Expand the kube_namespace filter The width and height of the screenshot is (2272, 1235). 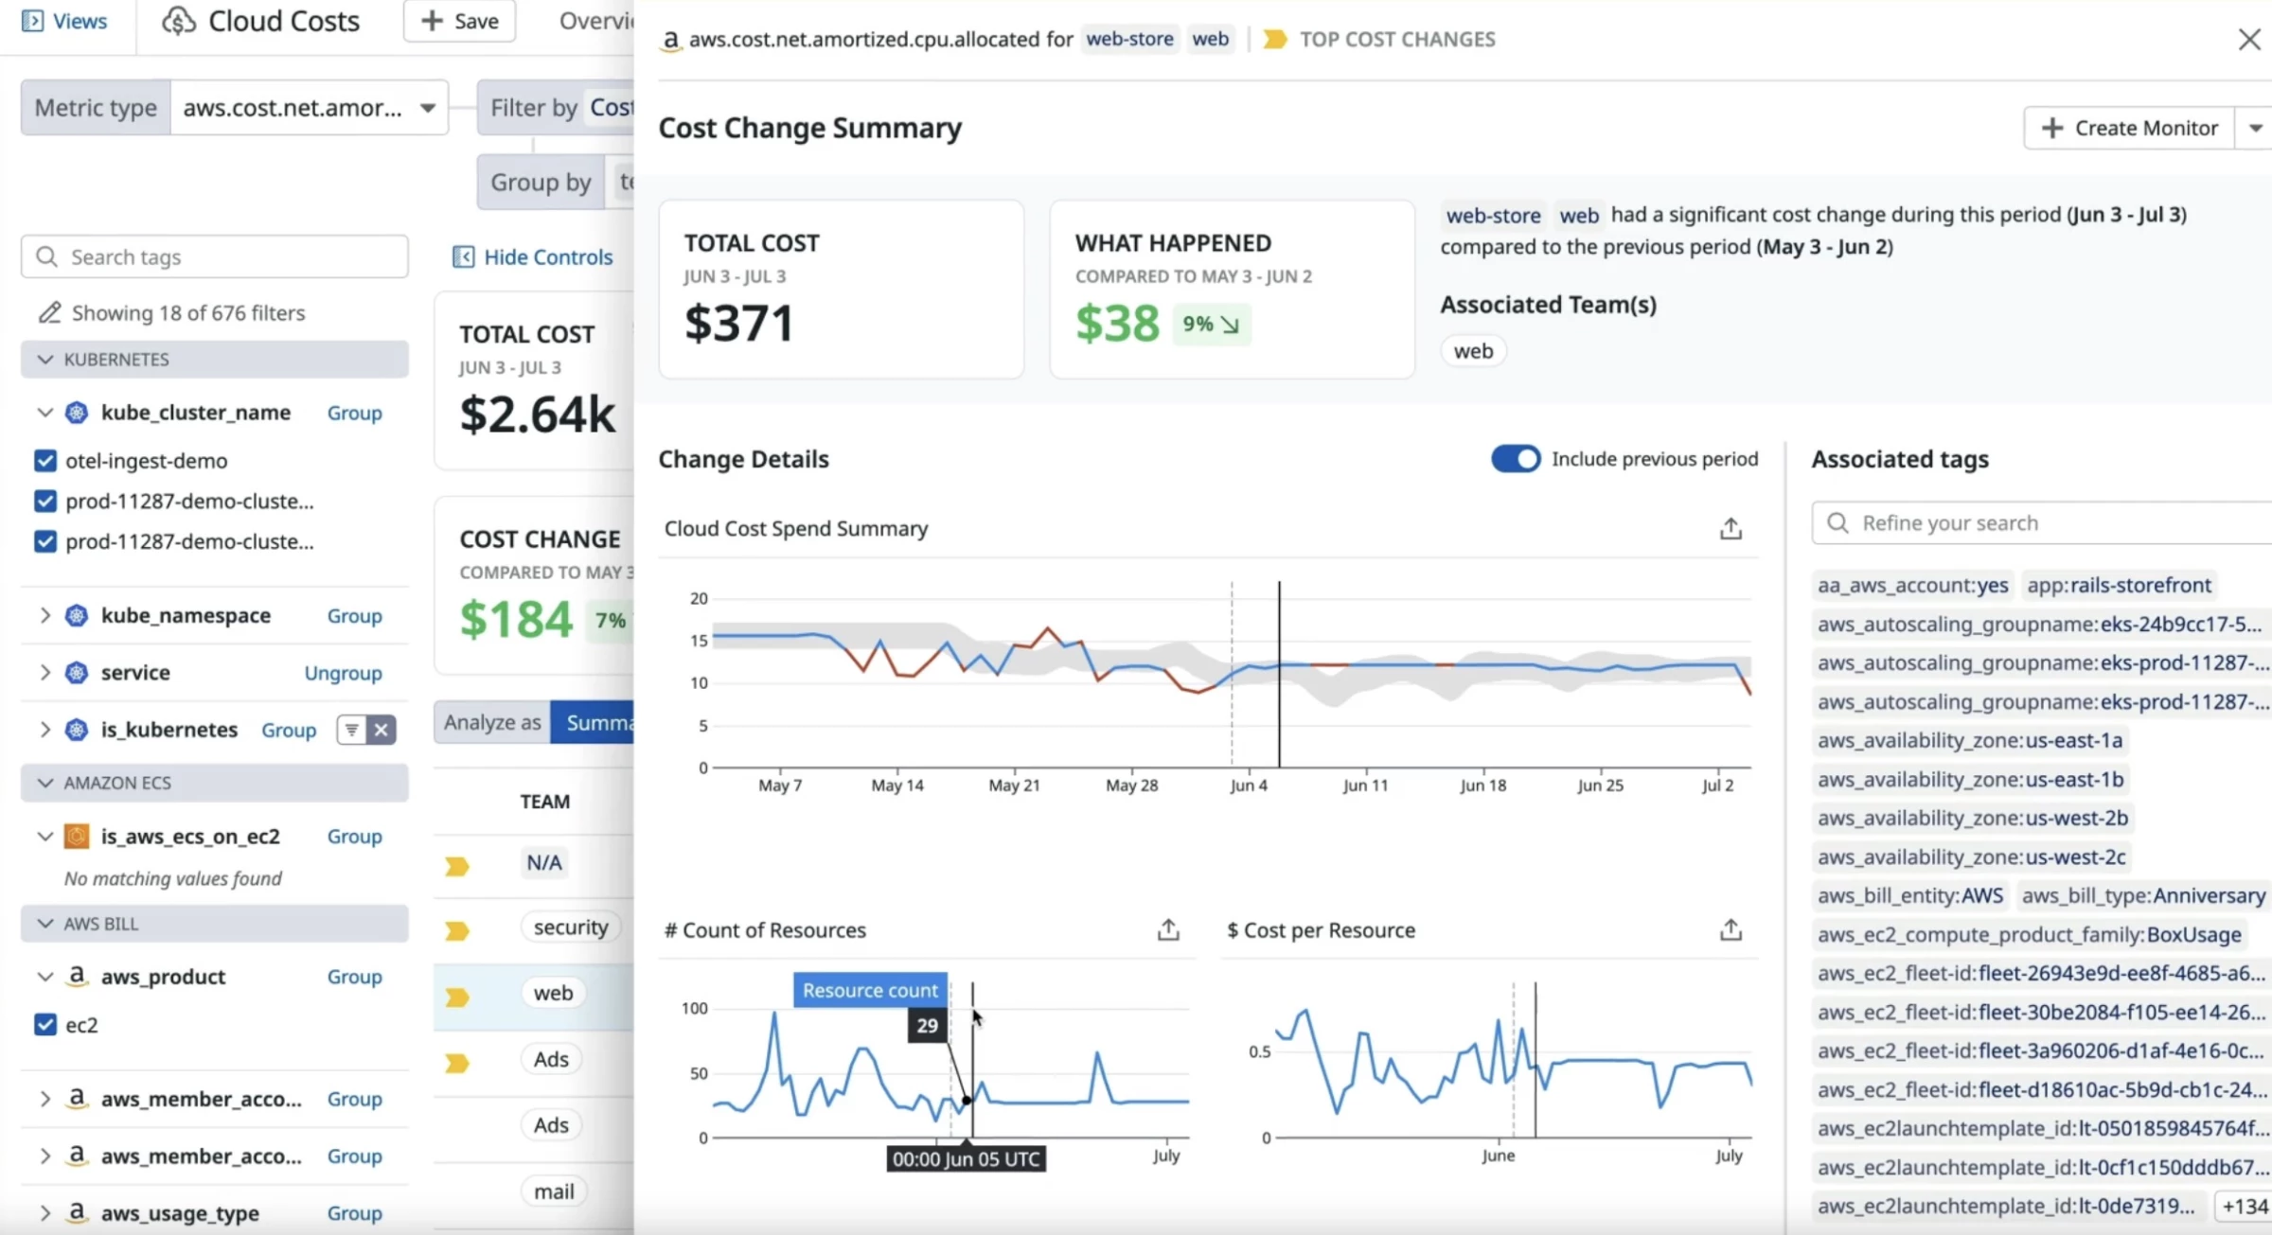tap(44, 615)
